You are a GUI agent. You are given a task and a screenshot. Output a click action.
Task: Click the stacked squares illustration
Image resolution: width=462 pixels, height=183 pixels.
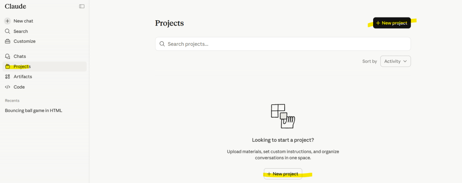point(283,116)
